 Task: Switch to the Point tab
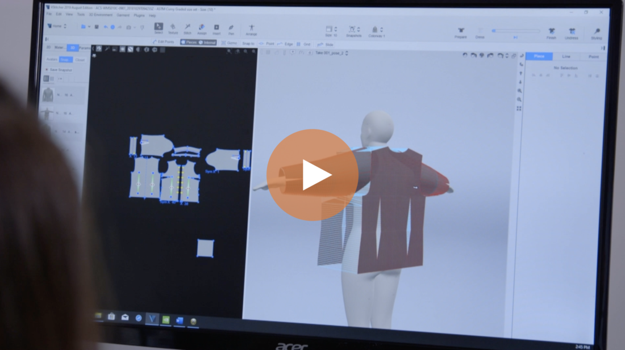[x=594, y=57]
